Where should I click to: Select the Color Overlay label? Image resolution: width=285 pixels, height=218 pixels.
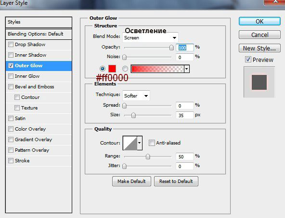(30, 129)
